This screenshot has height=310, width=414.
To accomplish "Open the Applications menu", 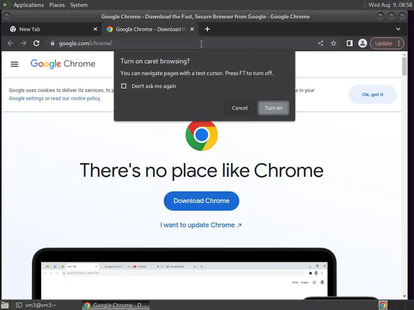I will tap(29, 5).
